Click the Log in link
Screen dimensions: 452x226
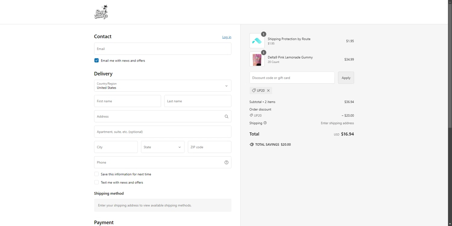[227, 37]
